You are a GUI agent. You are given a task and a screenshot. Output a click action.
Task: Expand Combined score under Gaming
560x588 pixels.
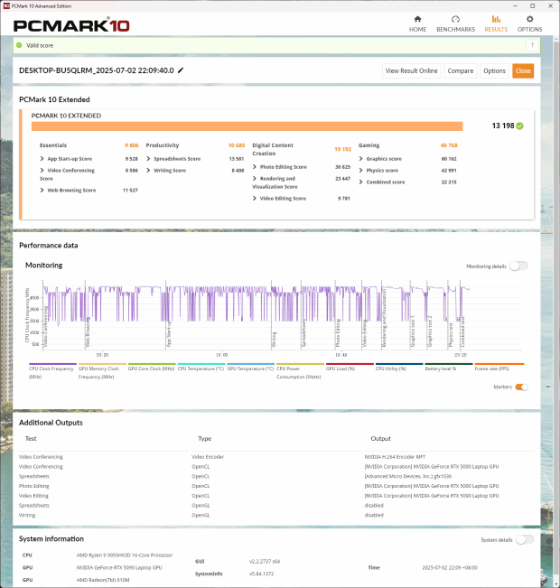(360, 182)
